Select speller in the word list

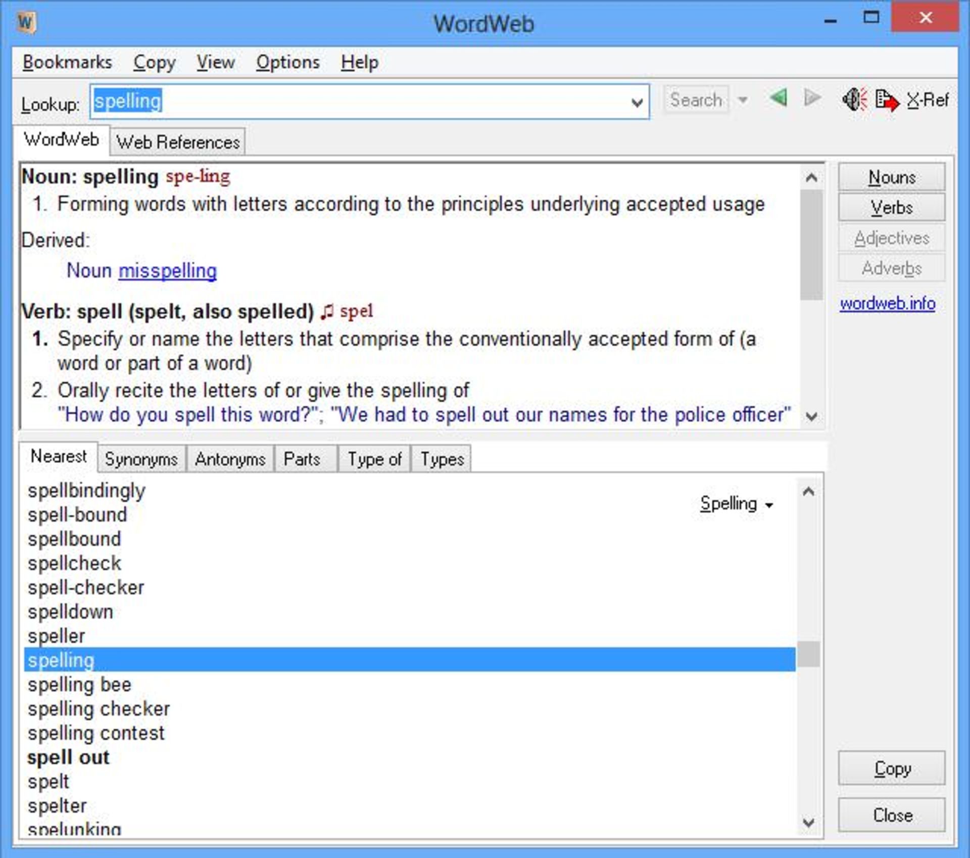(56, 636)
